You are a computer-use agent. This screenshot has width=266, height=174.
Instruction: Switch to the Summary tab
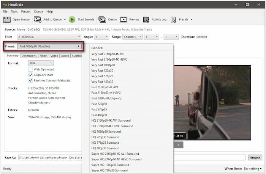click(x=13, y=55)
